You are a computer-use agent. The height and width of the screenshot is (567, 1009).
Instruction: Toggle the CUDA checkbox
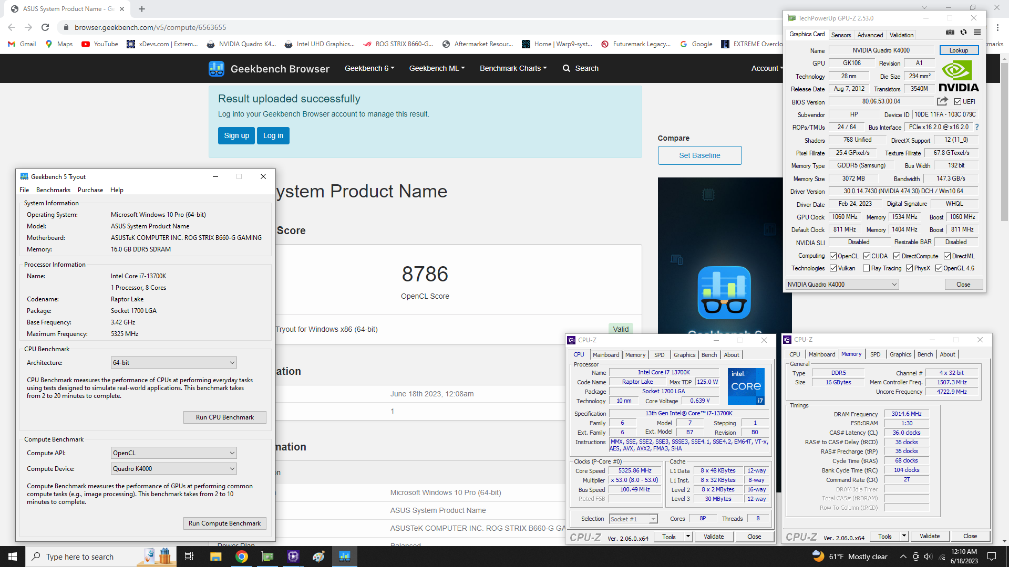867,256
